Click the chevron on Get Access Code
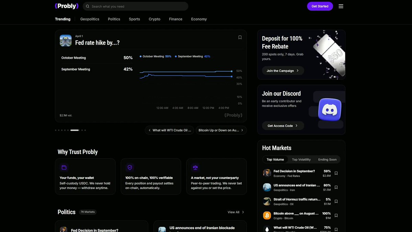 point(297,126)
